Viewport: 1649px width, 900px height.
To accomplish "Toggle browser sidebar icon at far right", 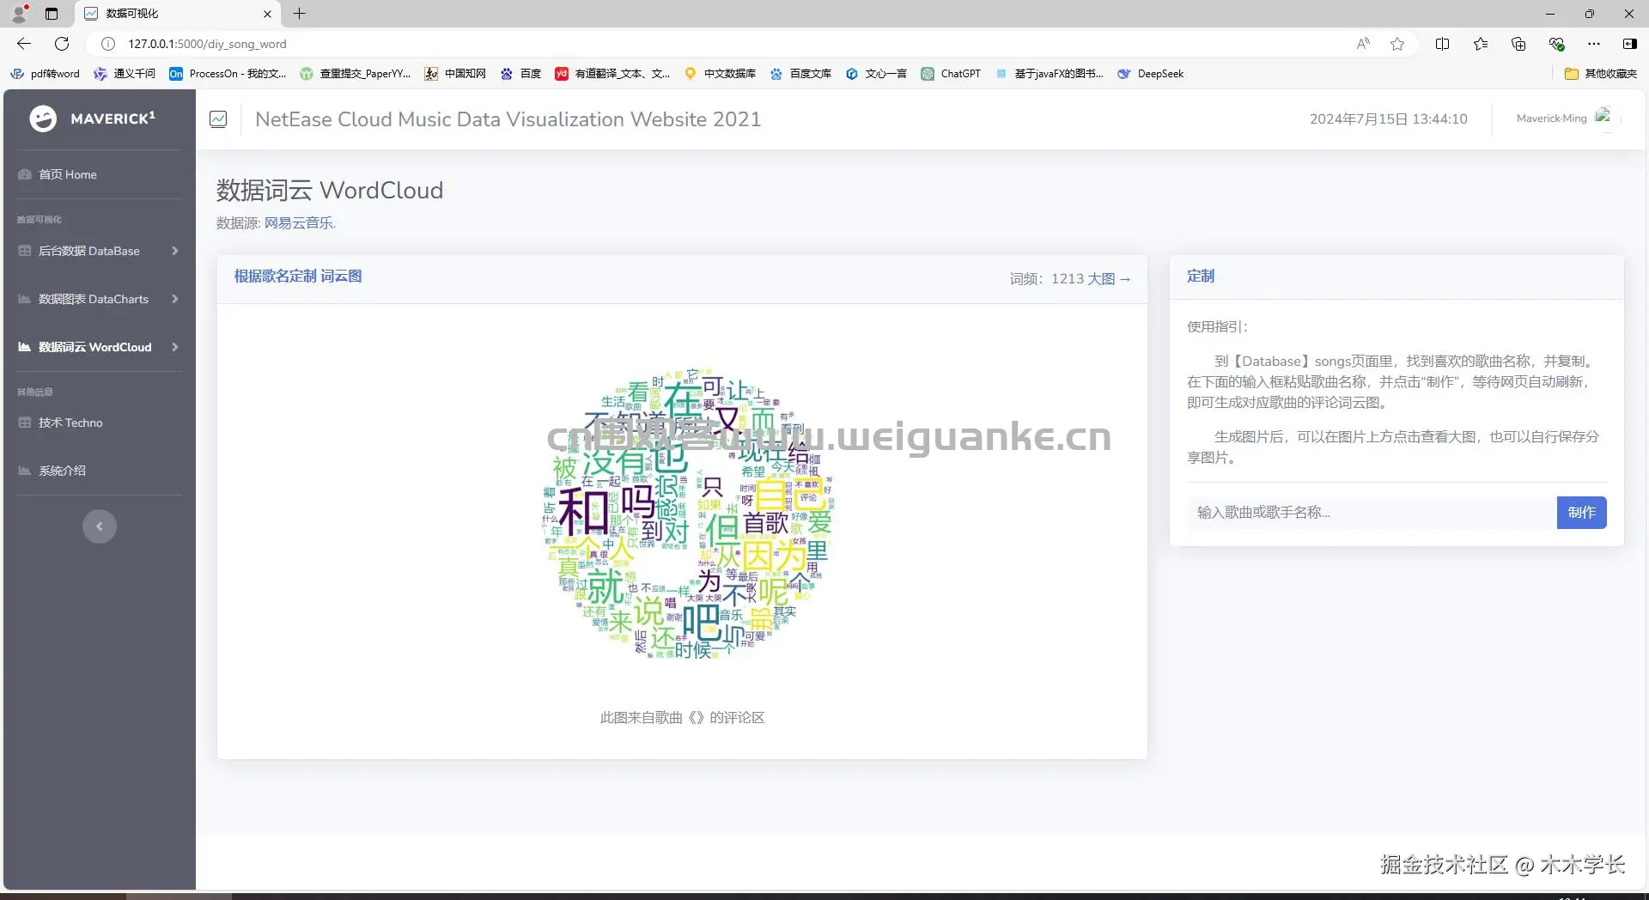I will tap(1629, 44).
